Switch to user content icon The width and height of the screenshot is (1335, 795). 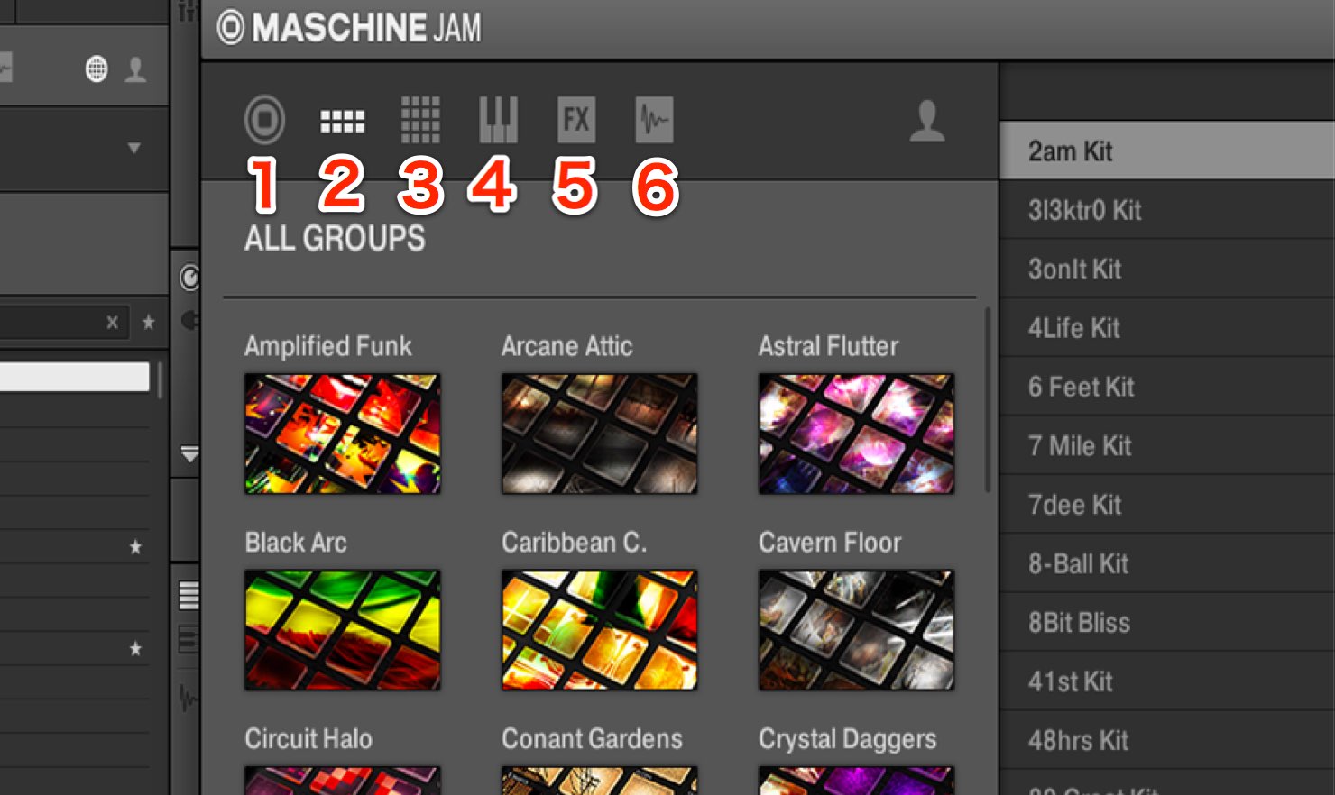927,121
